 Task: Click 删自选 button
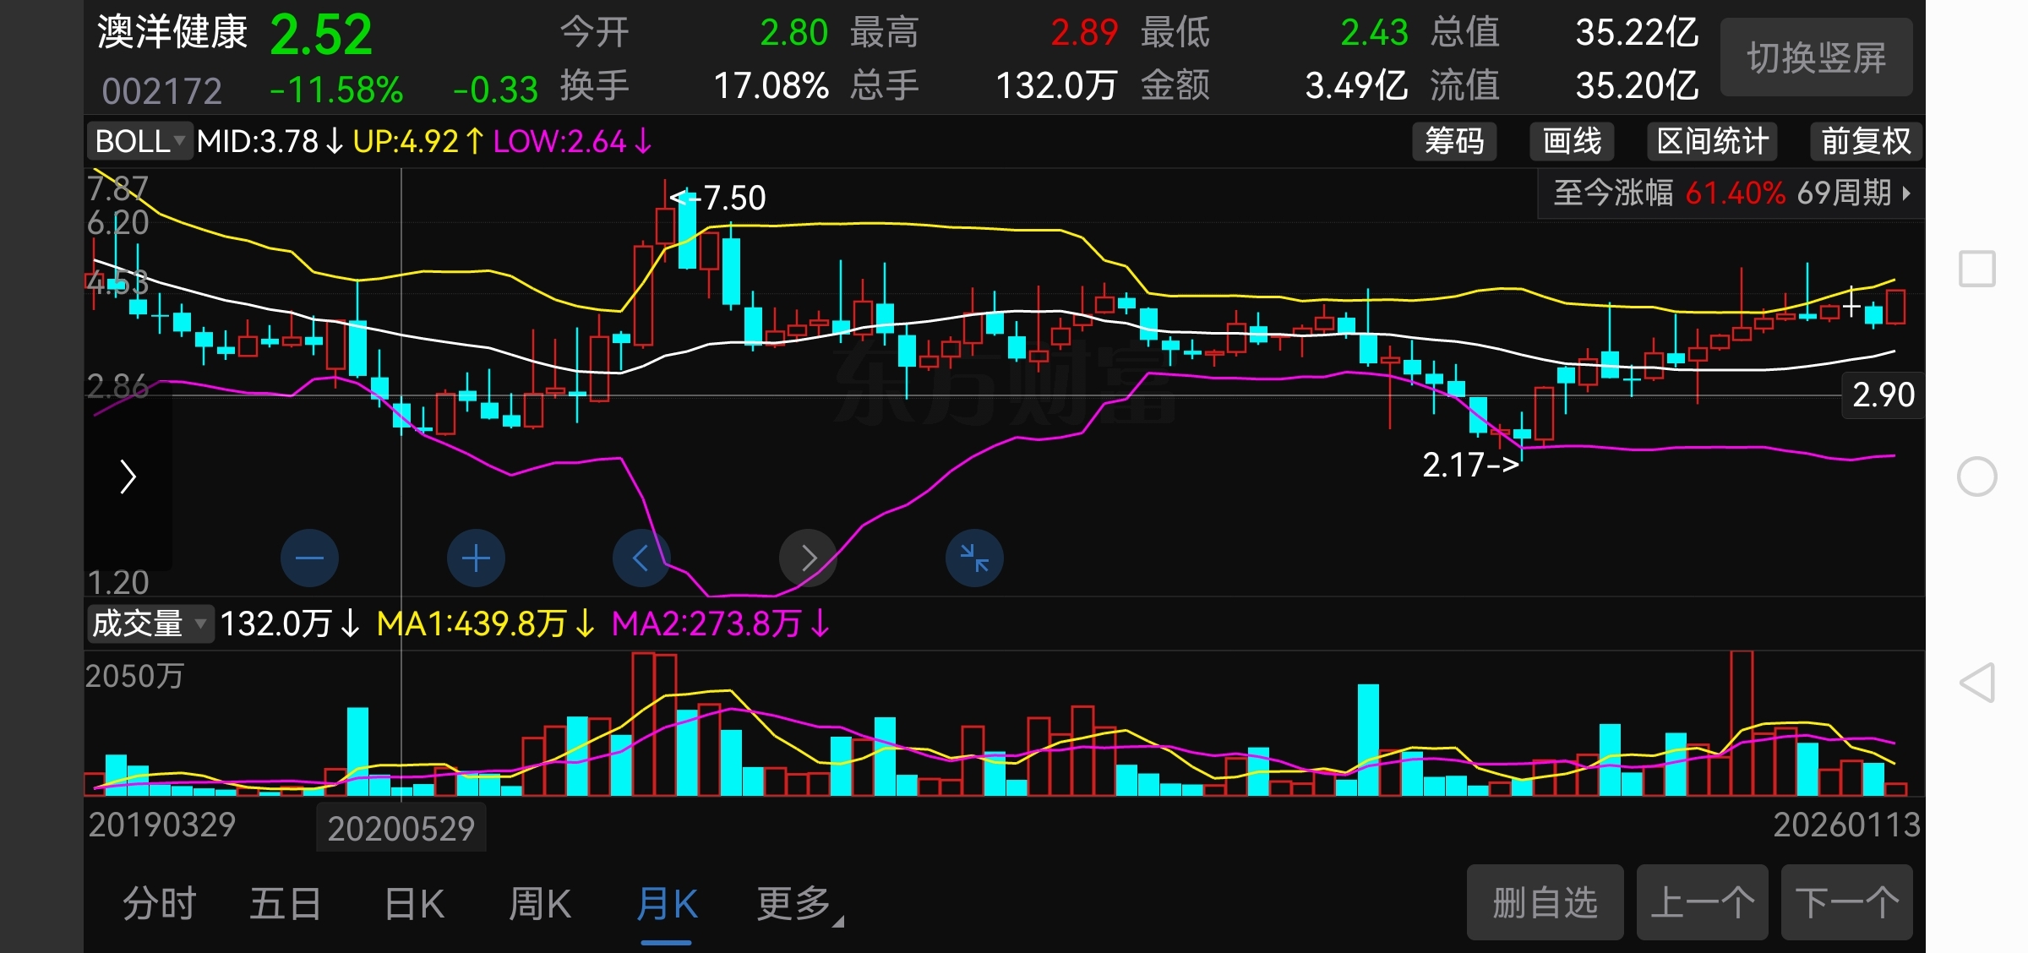pos(1545,902)
